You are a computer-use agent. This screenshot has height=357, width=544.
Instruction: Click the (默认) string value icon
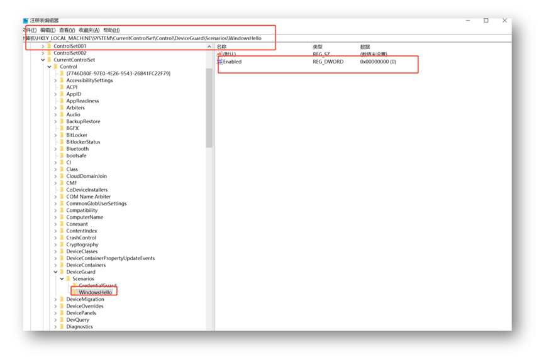pos(219,55)
